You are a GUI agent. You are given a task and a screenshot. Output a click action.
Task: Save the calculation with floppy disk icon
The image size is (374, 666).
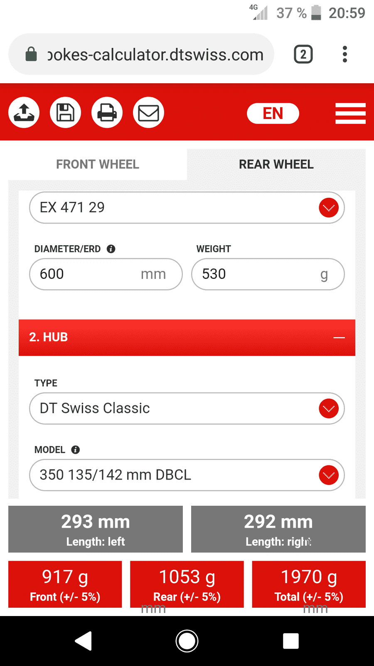[x=65, y=112]
